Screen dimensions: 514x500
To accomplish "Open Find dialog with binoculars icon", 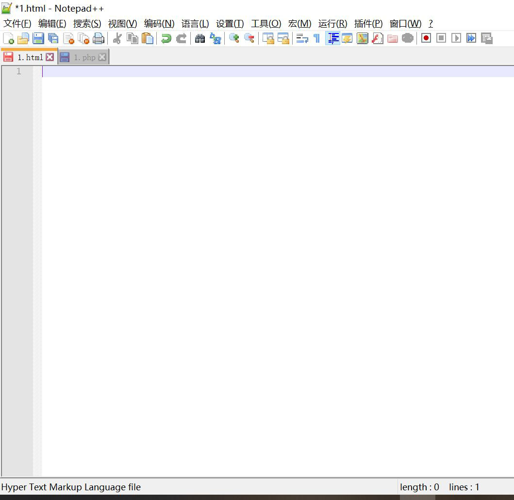I will tap(200, 39).
